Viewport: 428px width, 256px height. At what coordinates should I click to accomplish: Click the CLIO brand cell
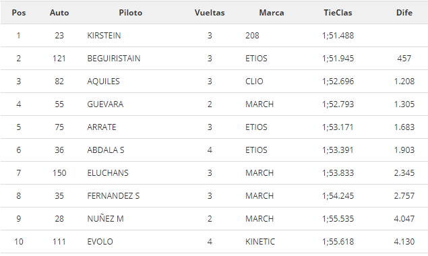click(254, 82)
